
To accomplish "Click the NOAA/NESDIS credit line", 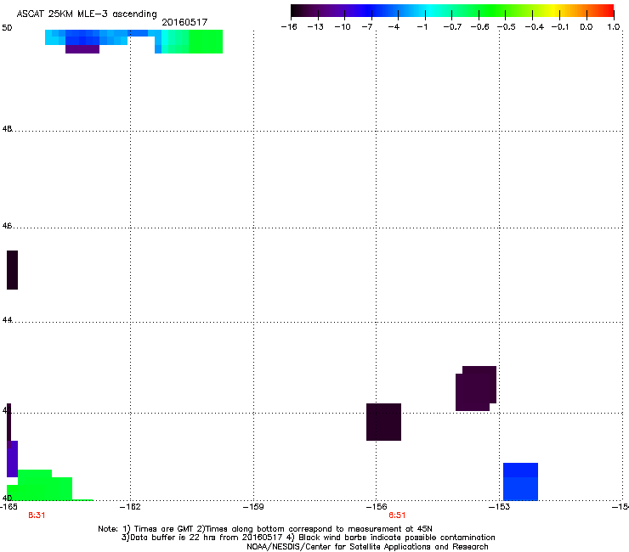I will point(367,547).
